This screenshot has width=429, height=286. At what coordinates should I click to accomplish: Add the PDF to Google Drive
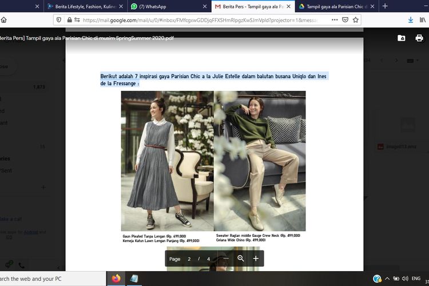(x=402, y=38)
